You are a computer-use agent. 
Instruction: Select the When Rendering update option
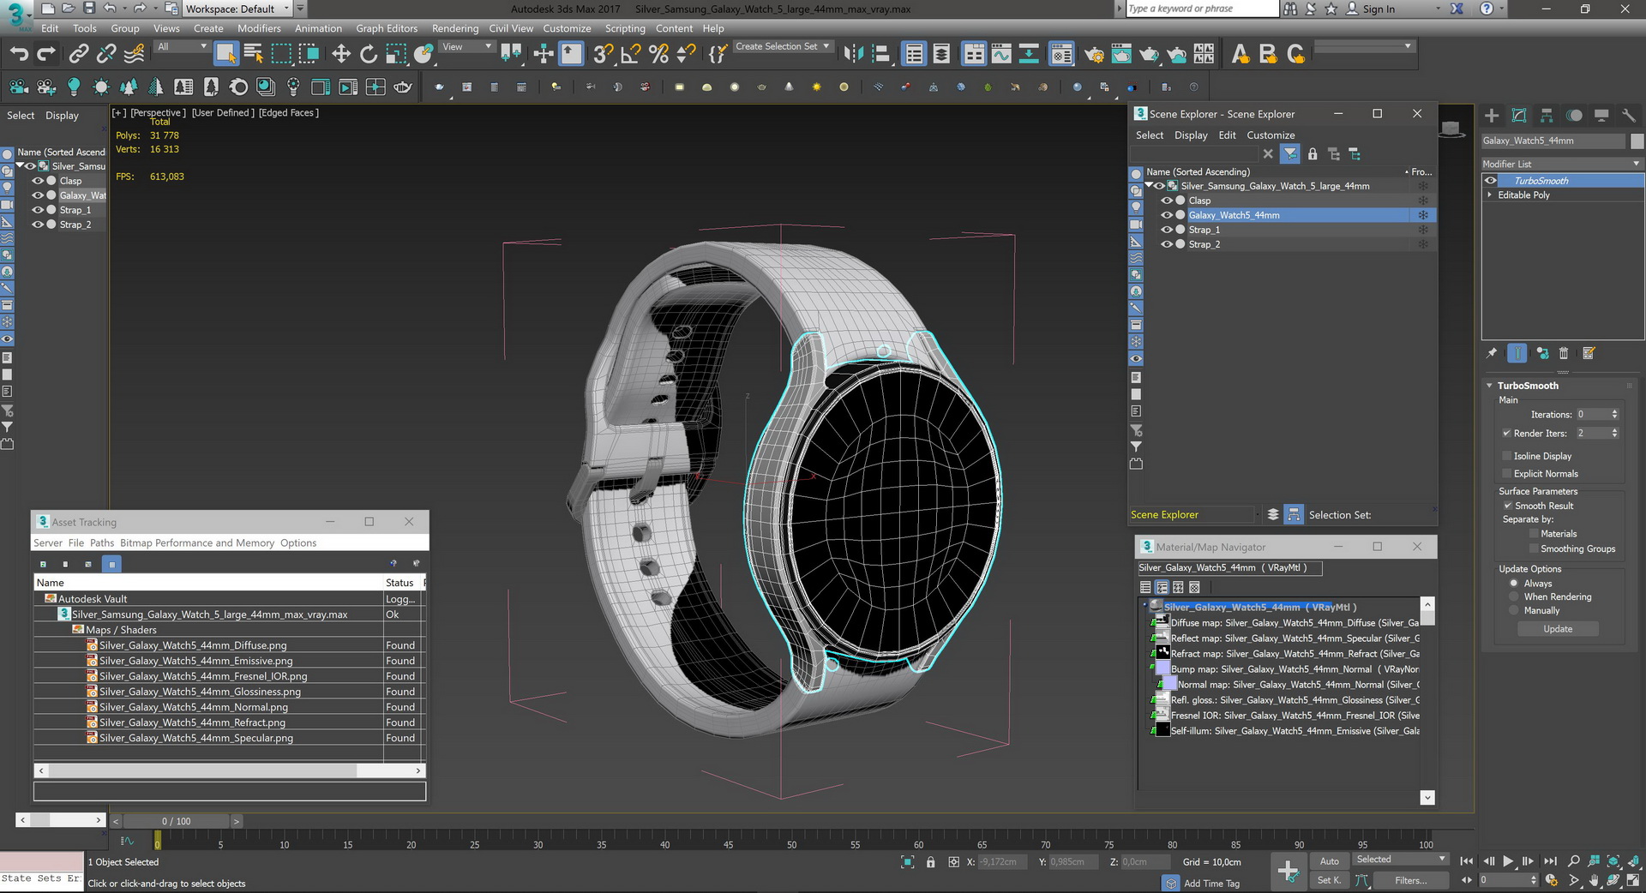(x=1514, y=596)
